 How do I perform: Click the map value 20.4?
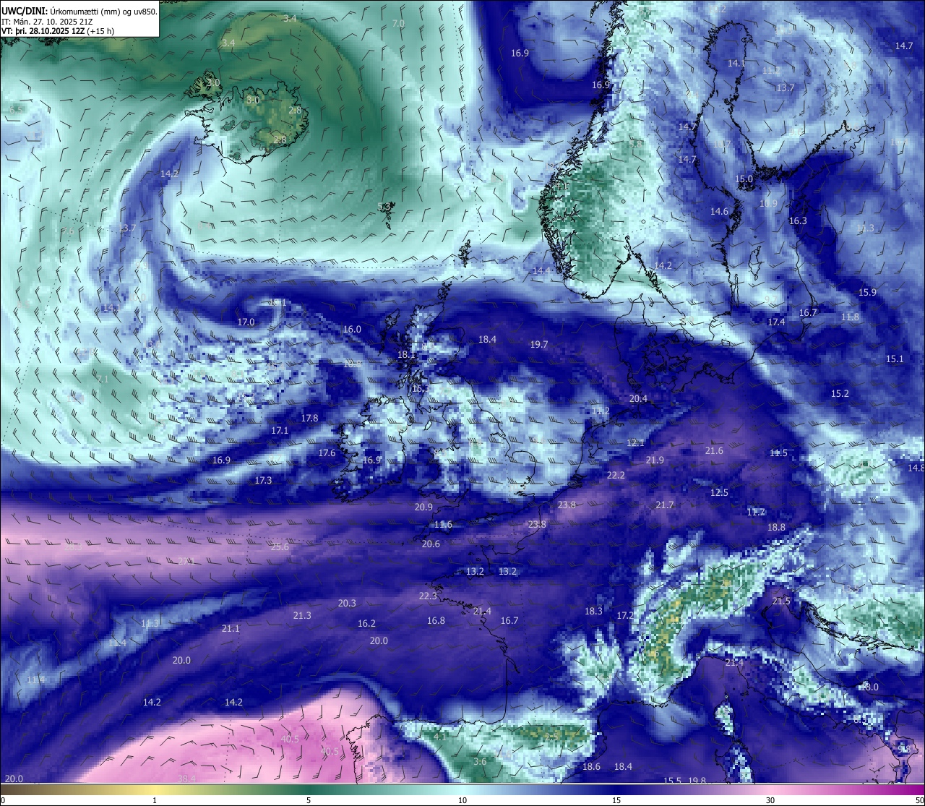638,398
